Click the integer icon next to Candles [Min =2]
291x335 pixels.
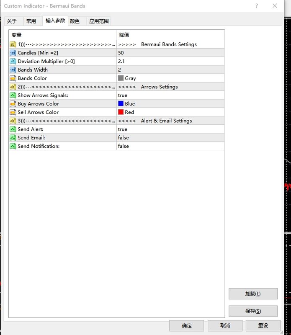point(13,53)
